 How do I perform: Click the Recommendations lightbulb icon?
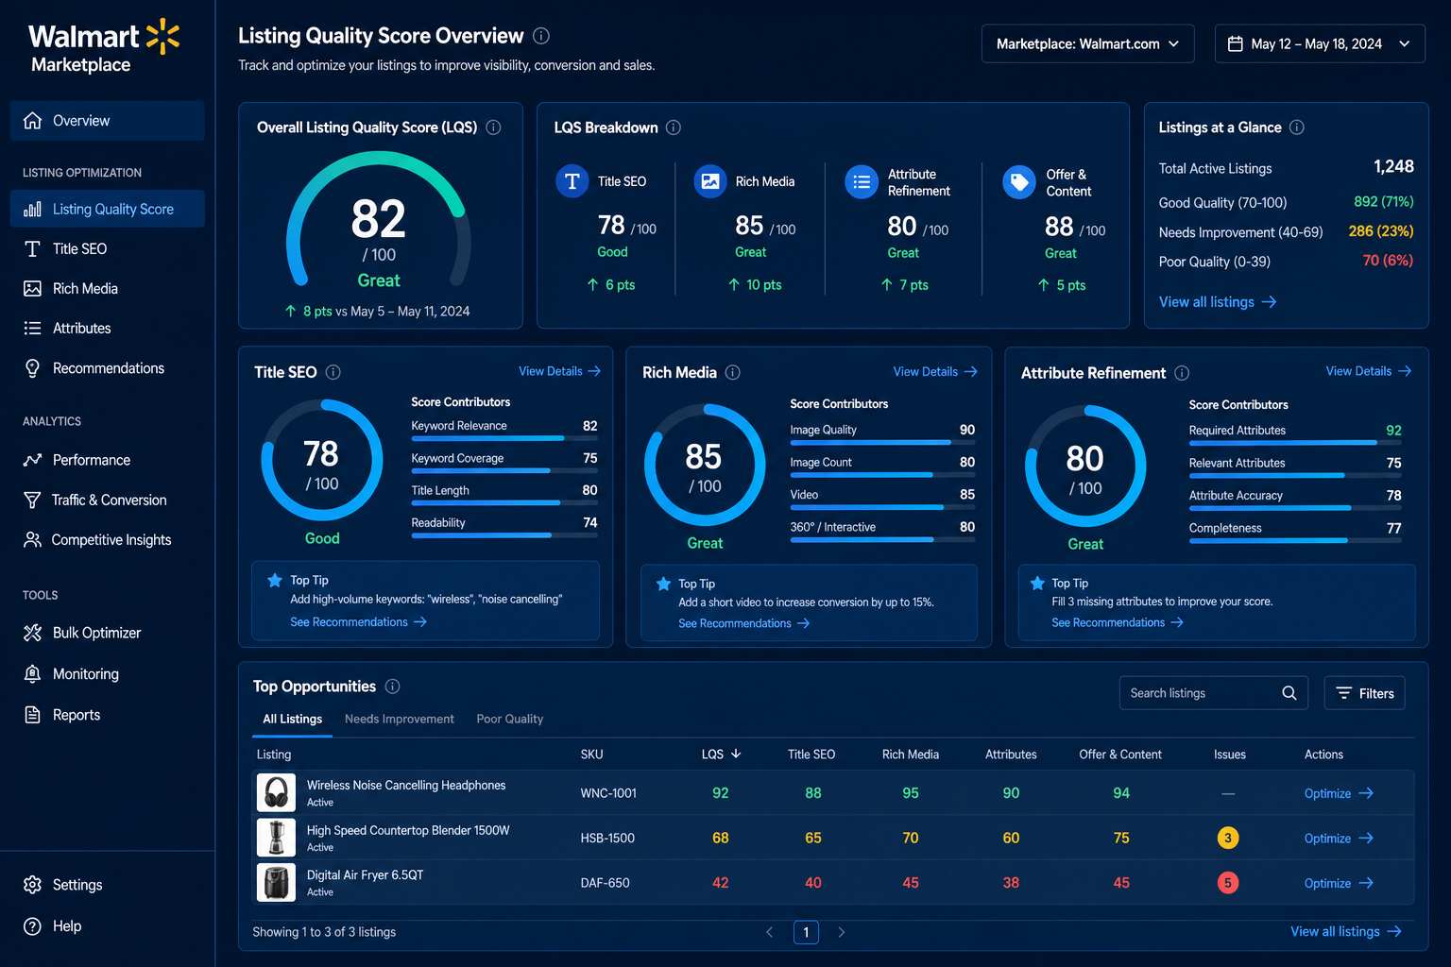pyautogui.click(x=32, y=368)
